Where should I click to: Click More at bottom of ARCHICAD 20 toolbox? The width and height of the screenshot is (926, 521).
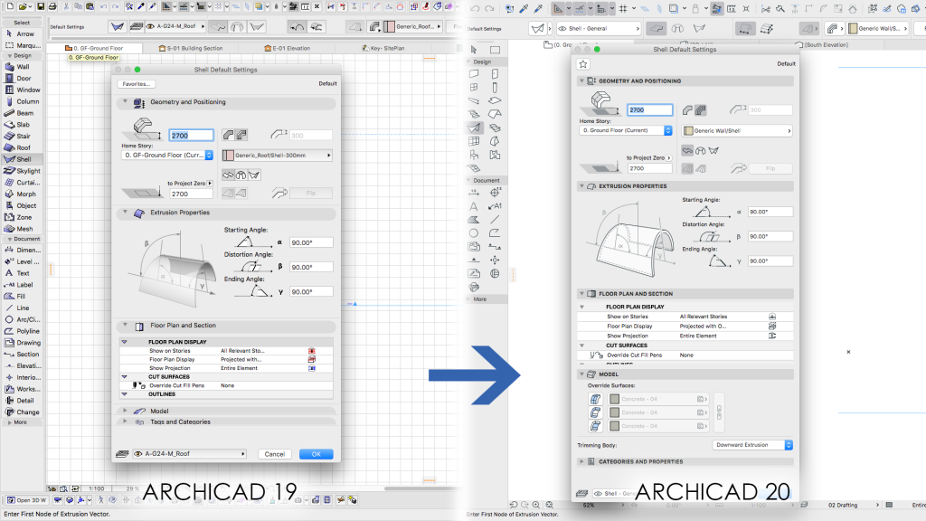(x=479, y=298)
